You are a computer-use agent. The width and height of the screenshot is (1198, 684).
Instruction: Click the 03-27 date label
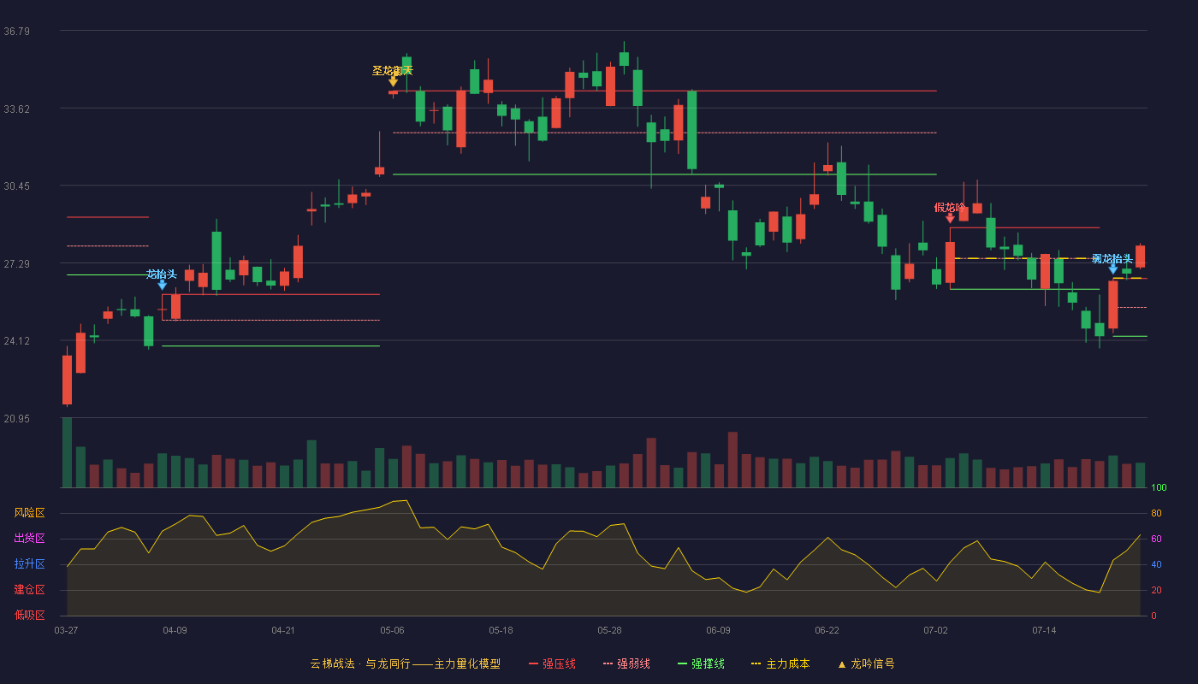click(66, 630)
